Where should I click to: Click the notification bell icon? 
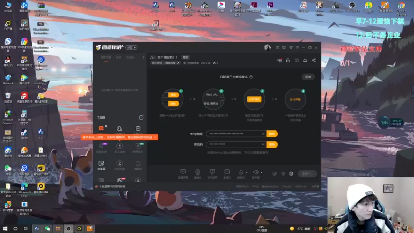point(305,60)
